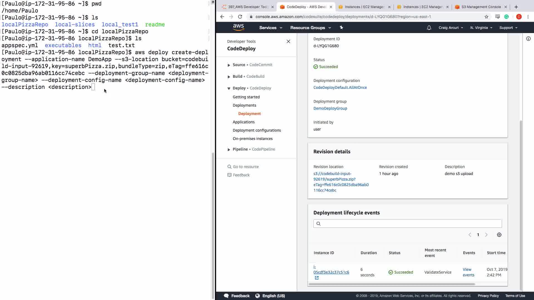Click View events link for instance

click(x=468, y=272)
